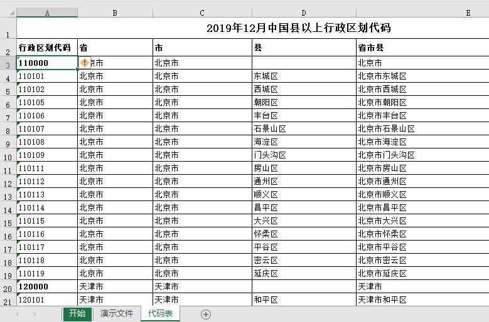Click cell 北京市东城区

pyautogui.click(x=422, y=76)
